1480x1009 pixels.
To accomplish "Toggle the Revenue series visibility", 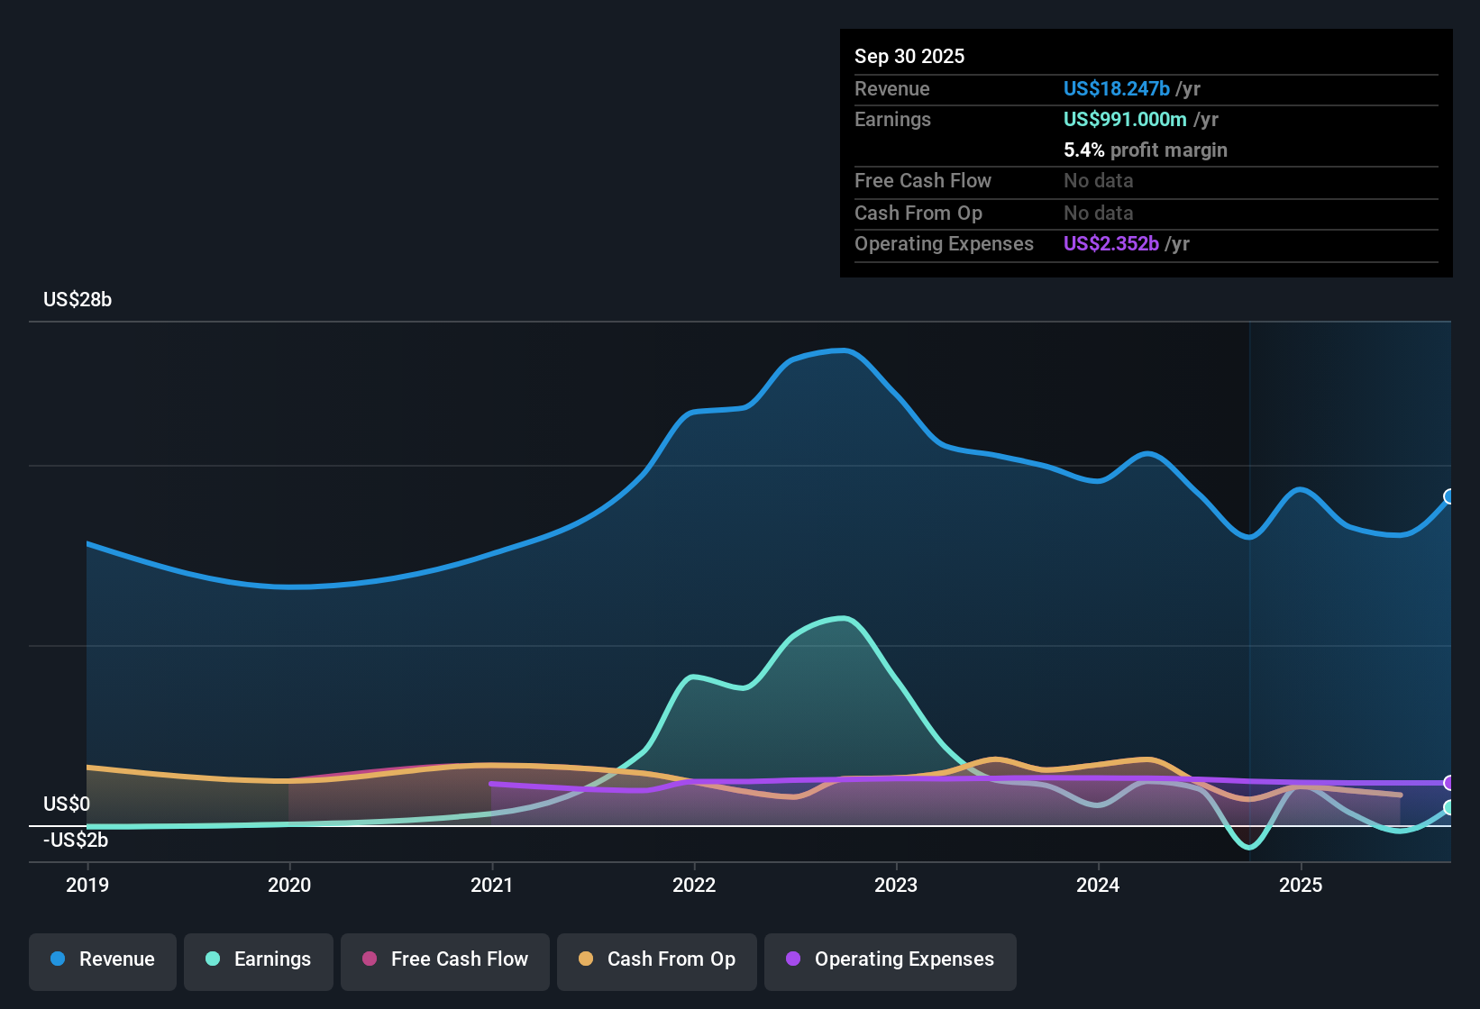I will [x=102, y=959].
